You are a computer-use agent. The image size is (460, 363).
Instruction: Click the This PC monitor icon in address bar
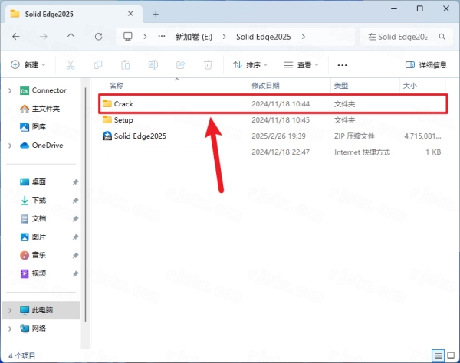tap(127, 36)
